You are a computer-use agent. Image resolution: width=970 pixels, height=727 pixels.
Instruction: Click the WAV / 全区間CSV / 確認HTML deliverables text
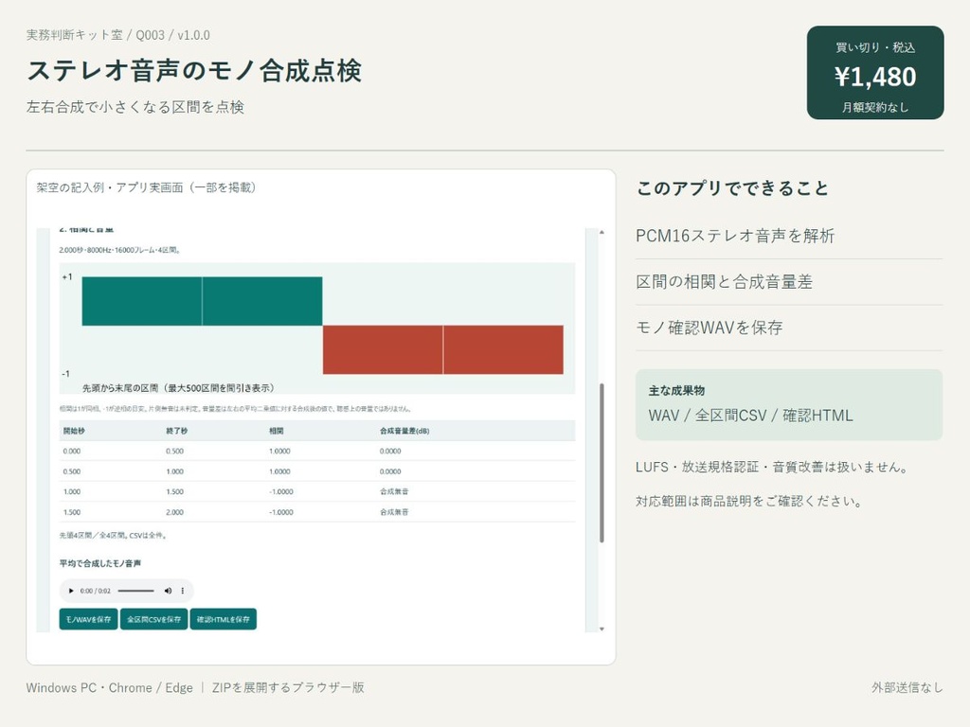tap(750, 416)
